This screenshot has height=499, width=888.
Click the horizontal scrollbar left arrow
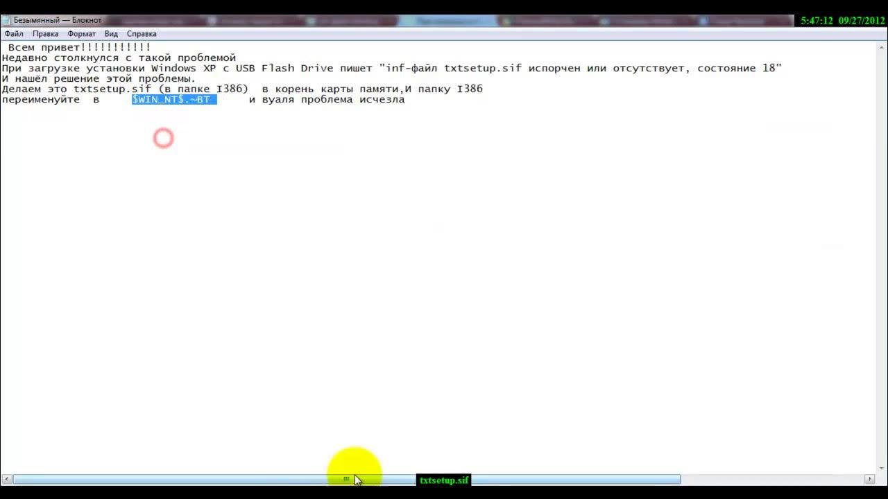(6, 479)
